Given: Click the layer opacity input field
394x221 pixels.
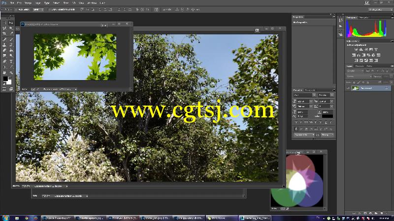Looking at the screenshot, I should point(386,77).
